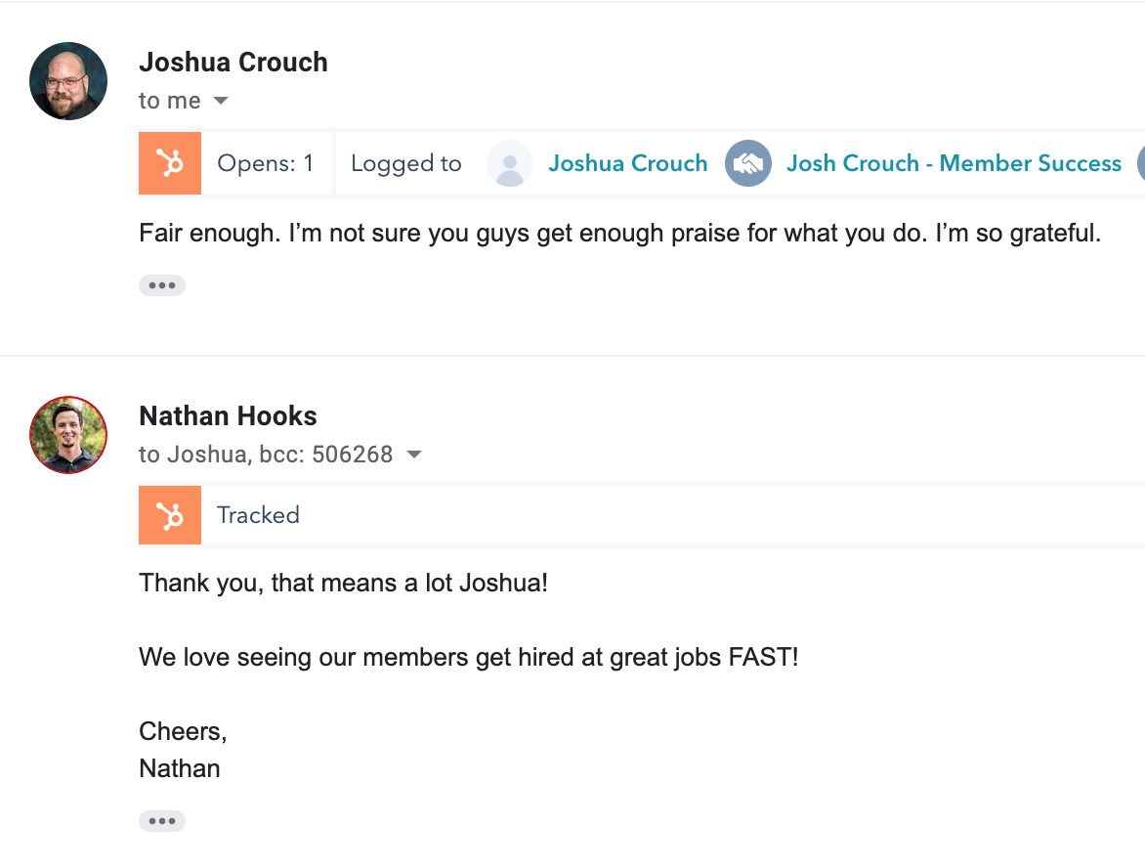Screen dimensions: 1145x868
Task: Click the "We love seeing our members" line
Action: coord(468,657)
